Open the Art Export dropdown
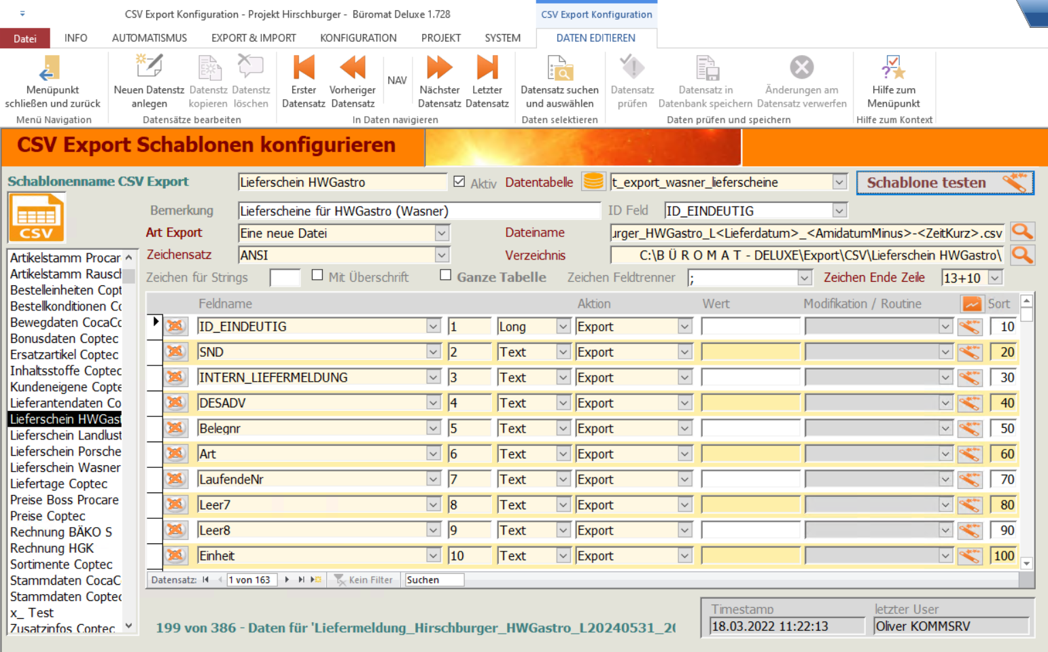This screenshot has width=1048, height=652. [442, 234]
